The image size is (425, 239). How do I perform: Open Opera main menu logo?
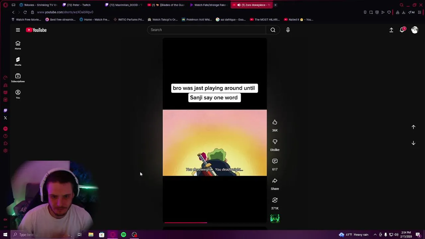click(x=5, y=5)
